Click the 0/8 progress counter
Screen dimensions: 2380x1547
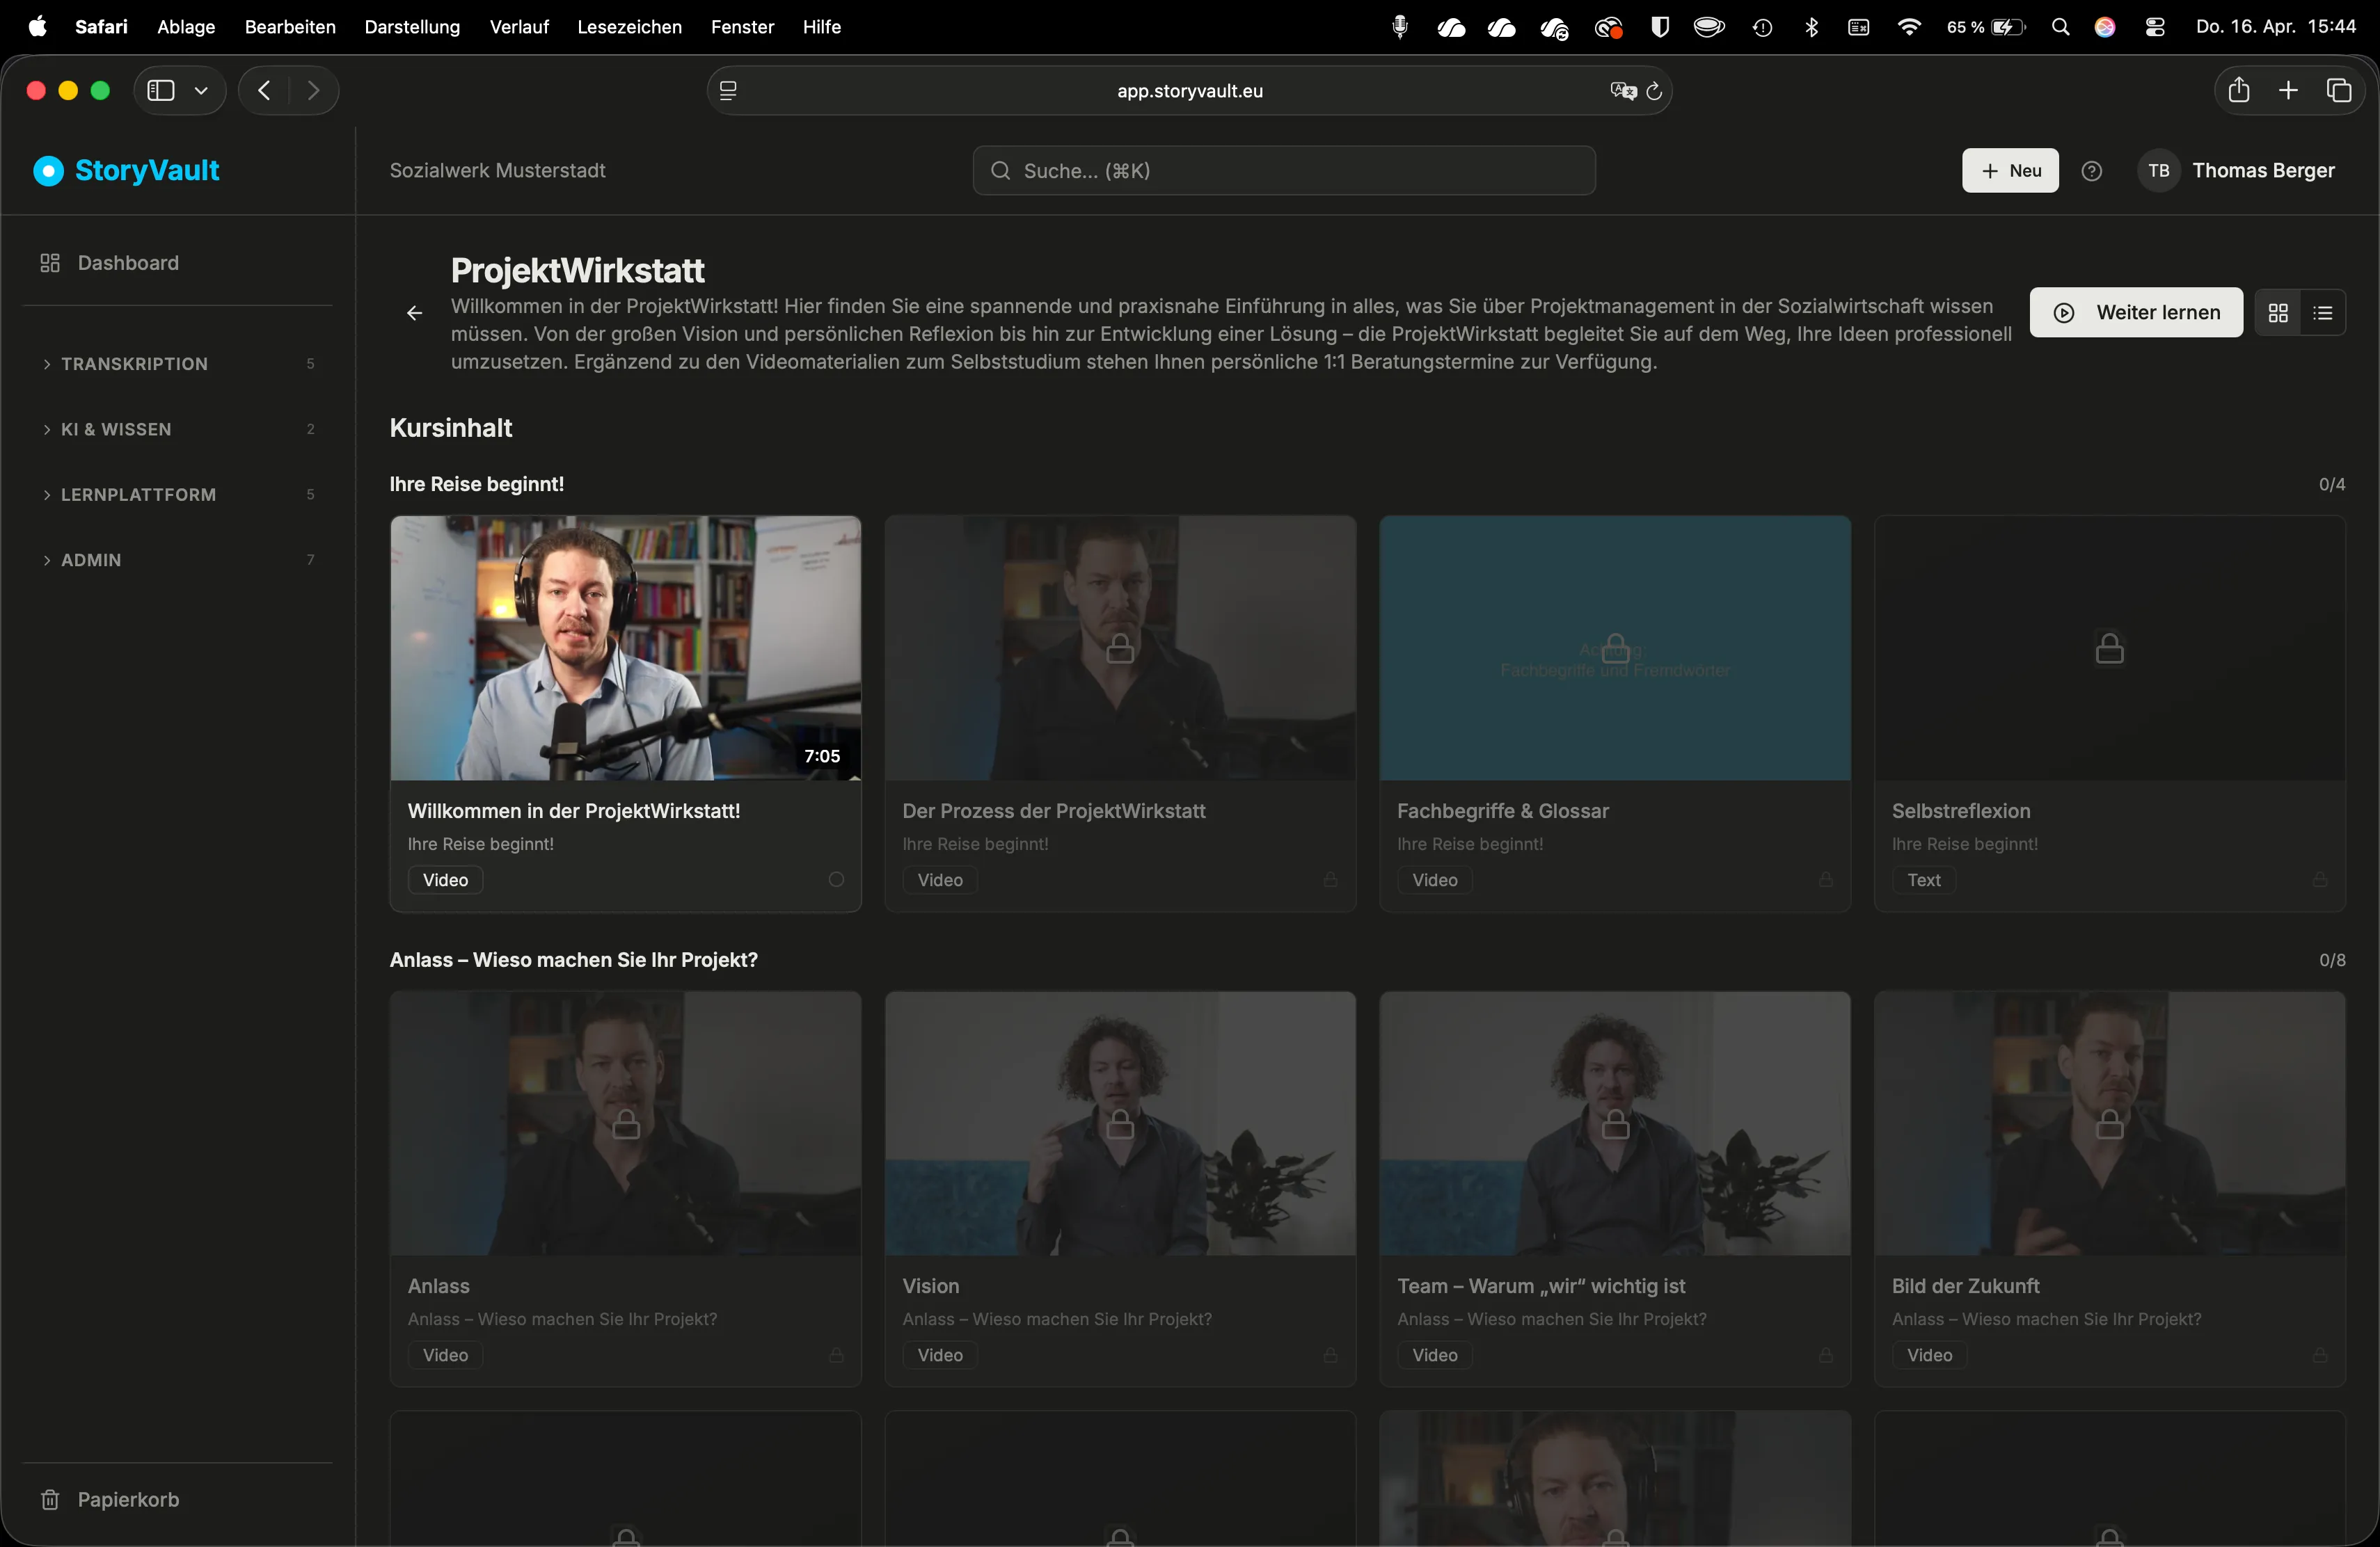[x=2332, y=961]
